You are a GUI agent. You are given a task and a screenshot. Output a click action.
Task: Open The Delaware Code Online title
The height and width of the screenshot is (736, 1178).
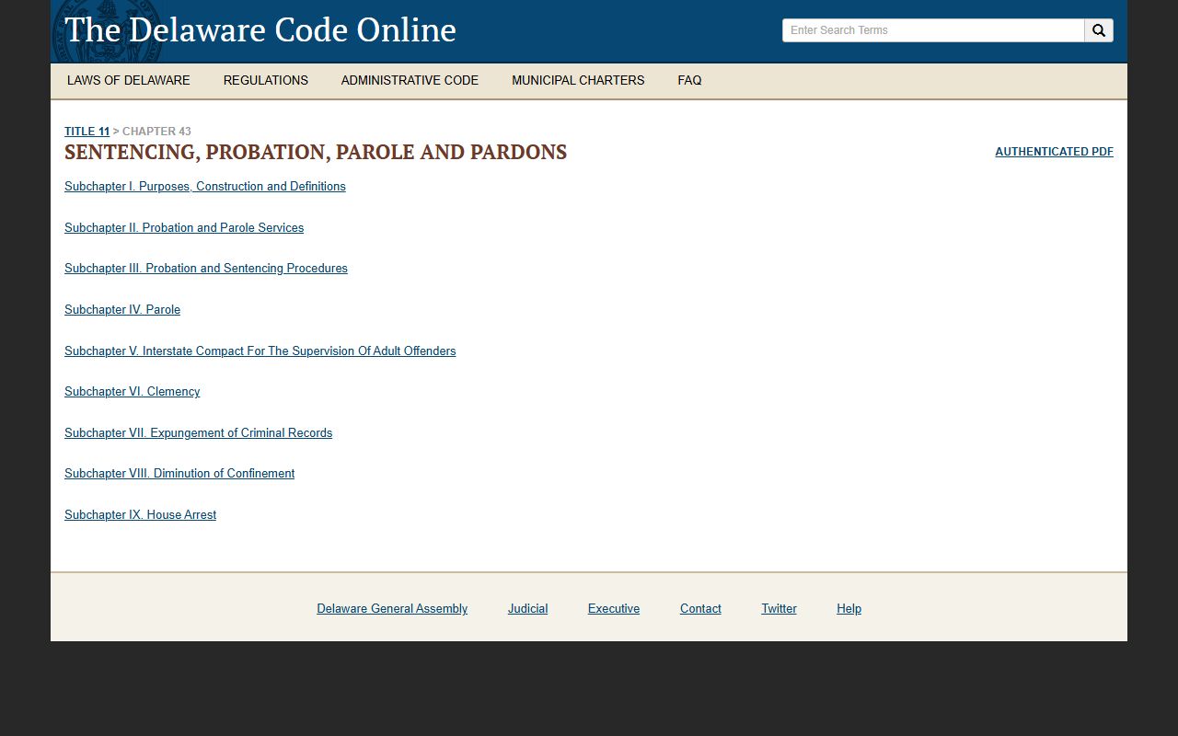[260, 30]
